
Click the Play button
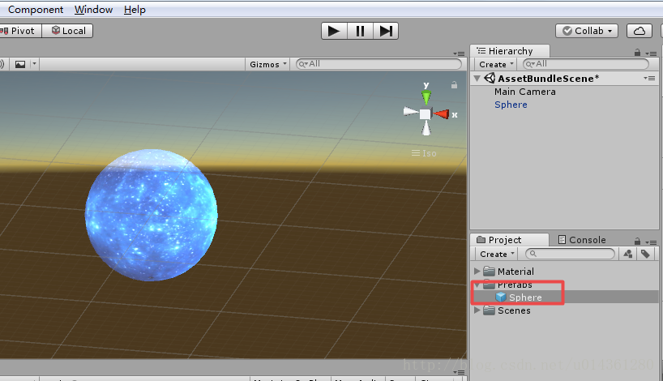point(334,31)
